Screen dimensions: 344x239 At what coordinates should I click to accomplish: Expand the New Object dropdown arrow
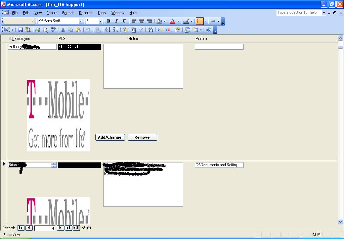coord(201,30)
